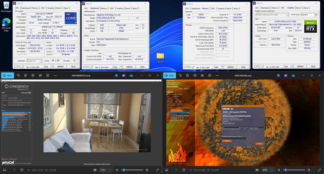Print the 000FURMARK.png image
The image size is (324, 174).
[195, 75]
